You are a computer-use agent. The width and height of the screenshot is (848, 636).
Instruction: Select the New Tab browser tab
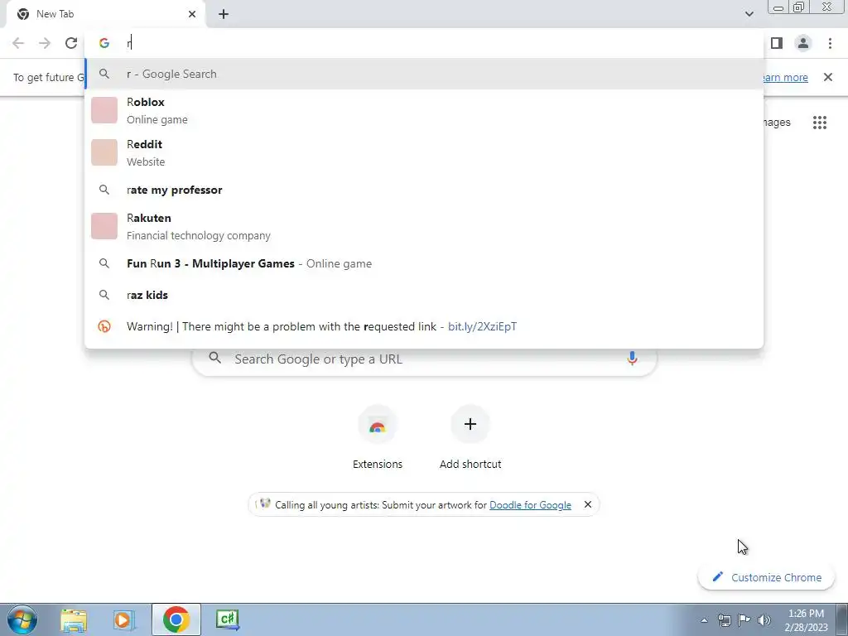(105, 14)
